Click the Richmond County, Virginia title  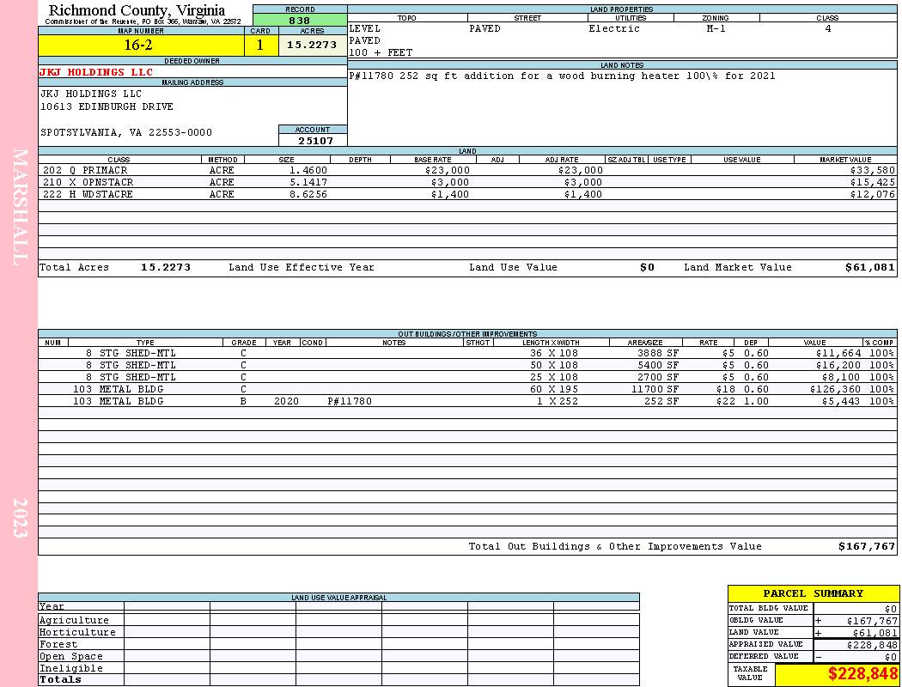coord(137,10)
